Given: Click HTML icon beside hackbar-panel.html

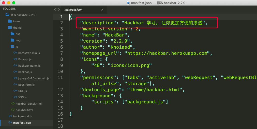Looking at the screenshot, I should tap(13, 103).
